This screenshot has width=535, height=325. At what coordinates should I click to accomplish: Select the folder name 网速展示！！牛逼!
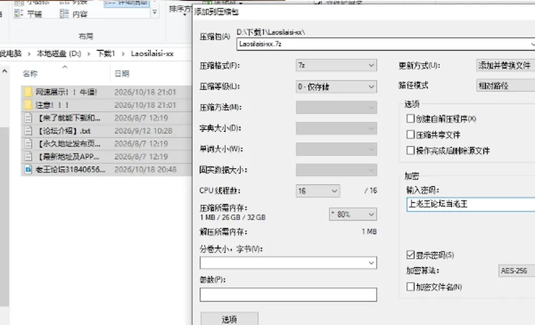pyautogui.click(x=66, y=92)
